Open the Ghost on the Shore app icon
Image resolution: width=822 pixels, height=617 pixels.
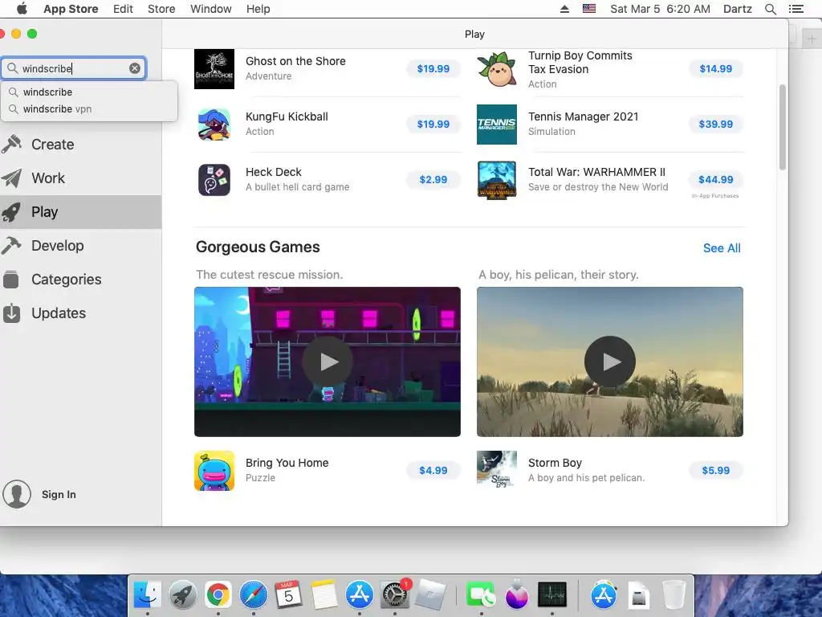pyautogui.click(x=214, y=69)
